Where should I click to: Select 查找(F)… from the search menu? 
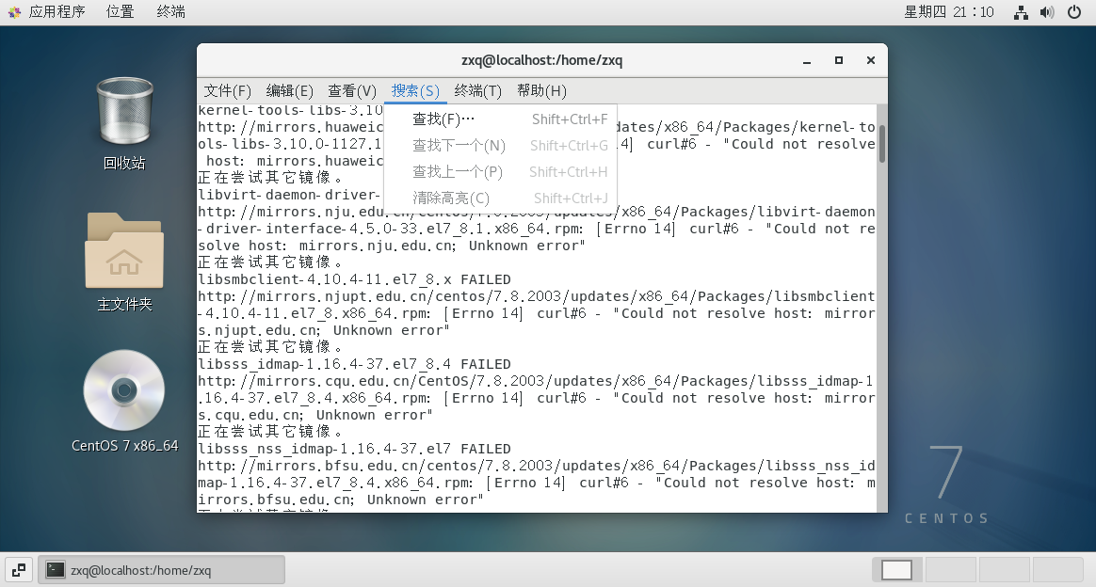click(x=442, y=120)
